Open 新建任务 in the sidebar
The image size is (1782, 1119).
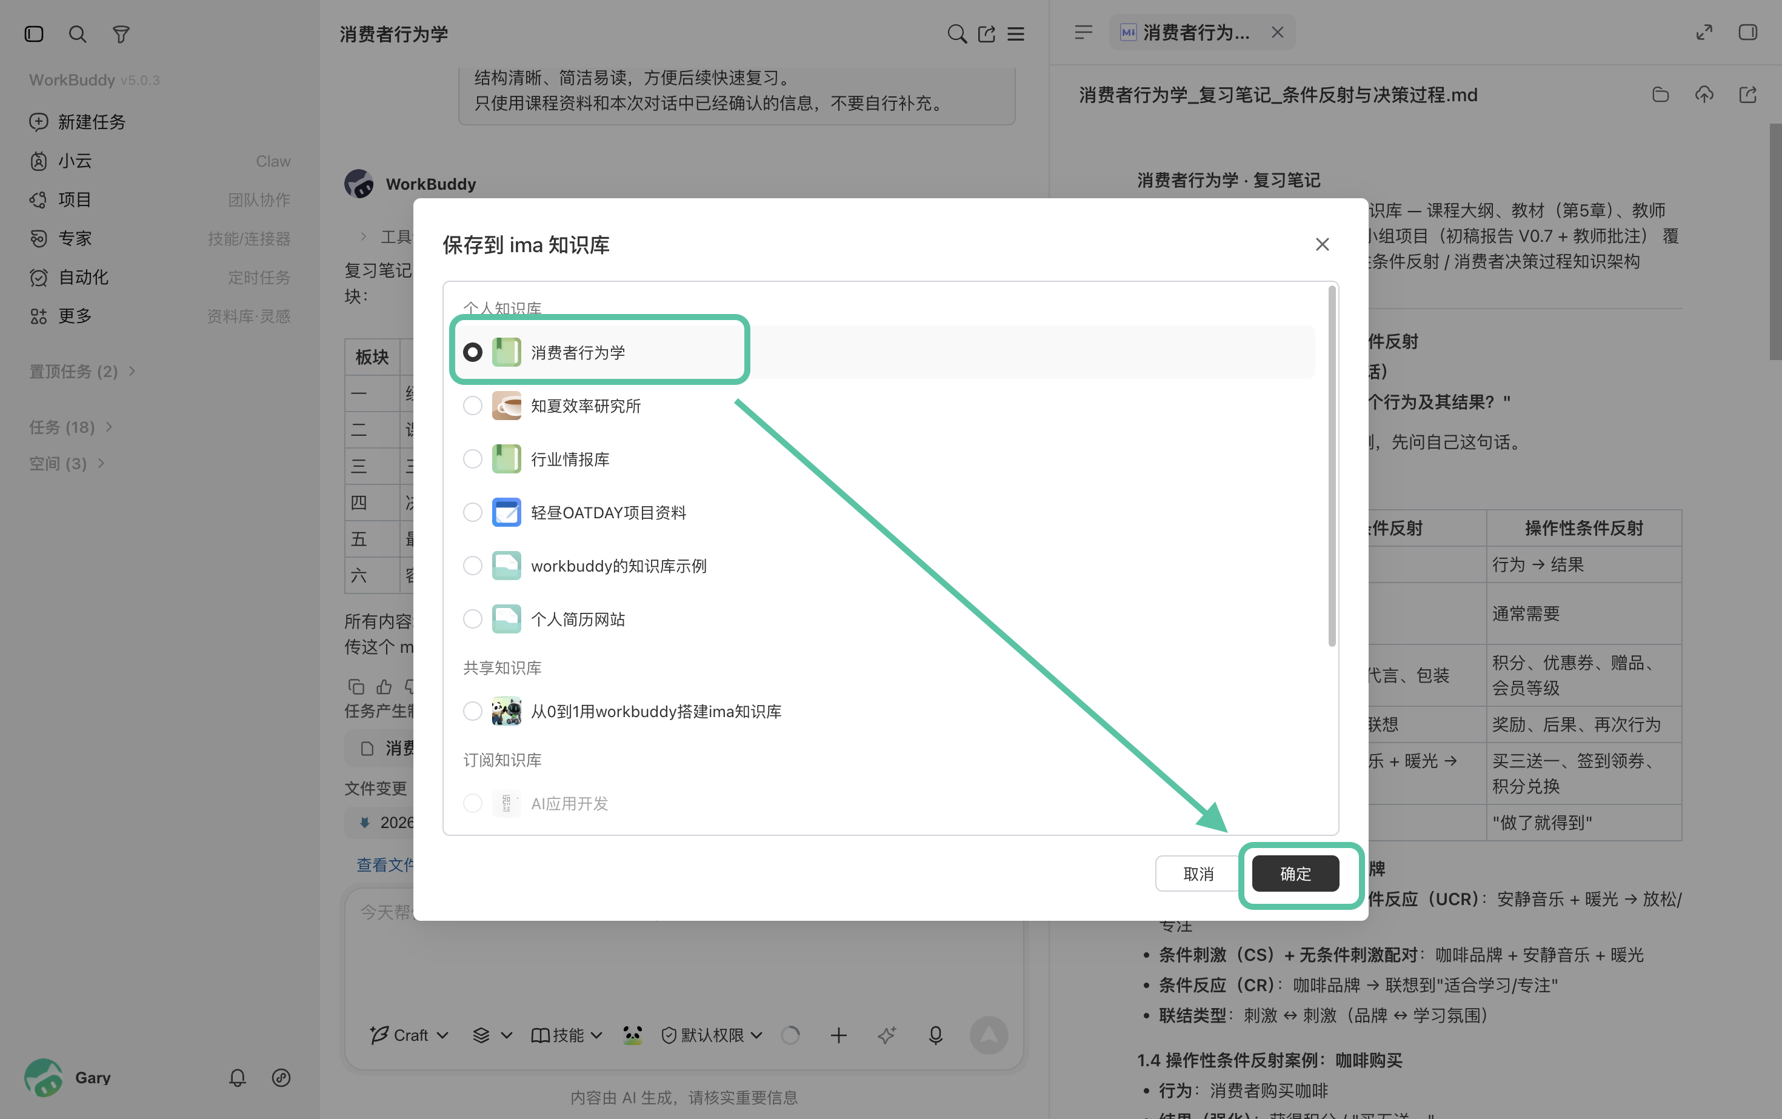coord(160,121)
